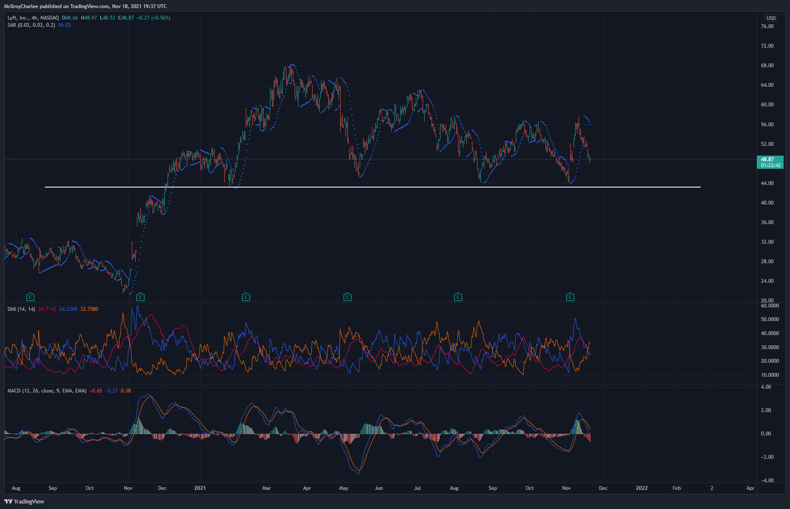Click the Mar label on time axis
This screenshot has width=790, height=509.
pos(267,488)
